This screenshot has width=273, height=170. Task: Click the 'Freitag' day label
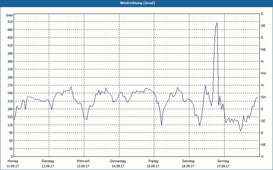click(153, 161)
